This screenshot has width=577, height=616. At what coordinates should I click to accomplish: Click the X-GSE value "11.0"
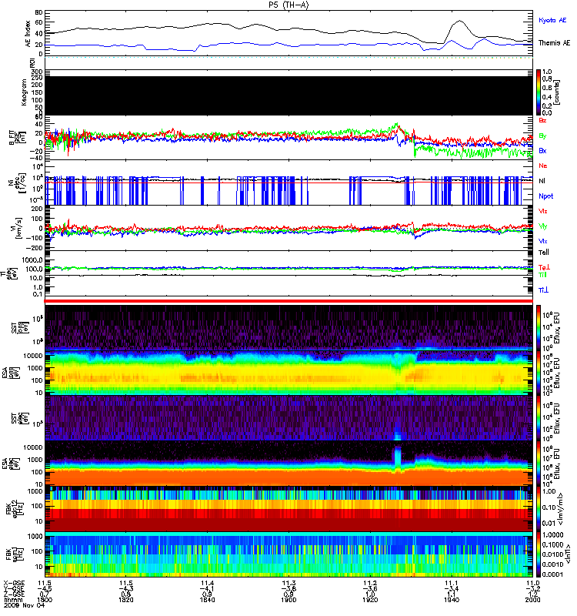pos(532,584)
